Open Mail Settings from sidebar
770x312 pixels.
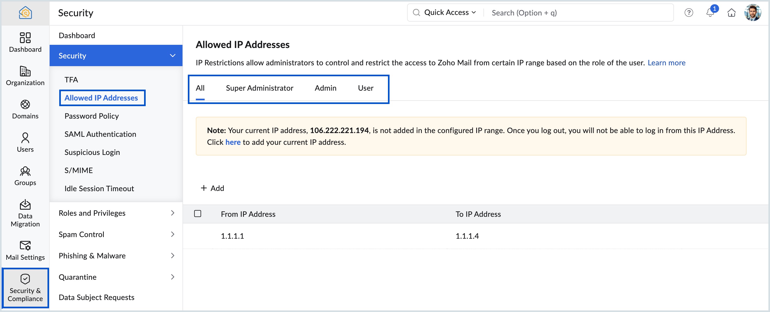(x=25, y=250)
